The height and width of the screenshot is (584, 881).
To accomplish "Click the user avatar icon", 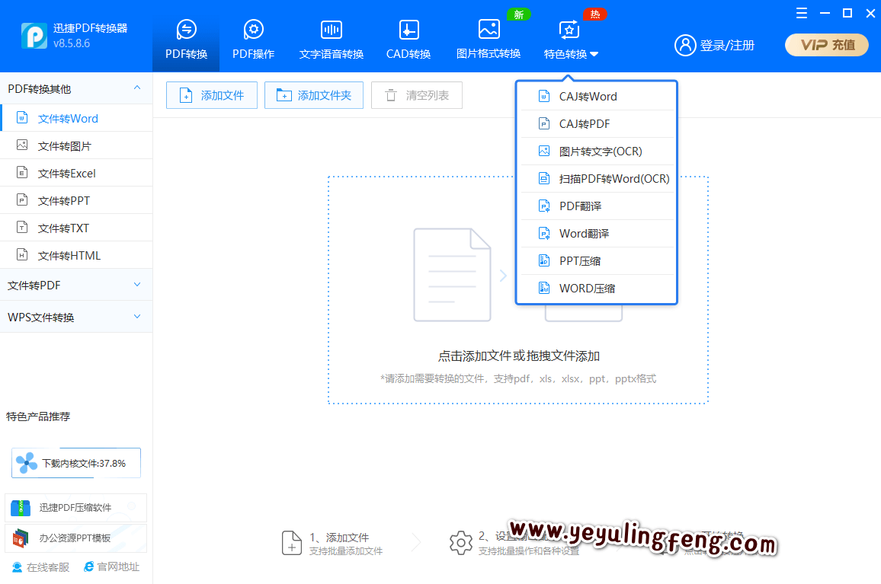I will (685, 45).
